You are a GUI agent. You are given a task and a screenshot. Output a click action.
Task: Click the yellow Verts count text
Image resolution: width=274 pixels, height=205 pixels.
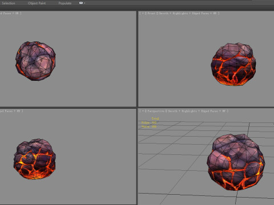(x=149, y=126)
